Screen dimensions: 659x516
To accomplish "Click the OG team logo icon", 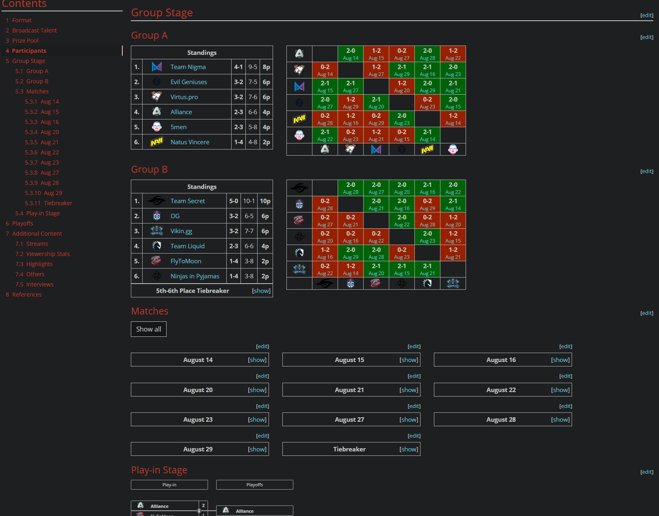I will pyautogui.click(x=156, y=216).
